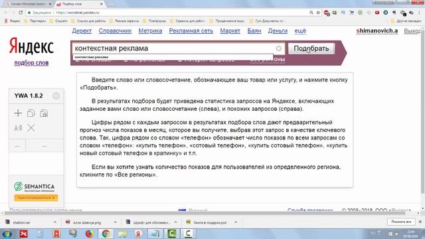Open the Windows Start button

7,234
